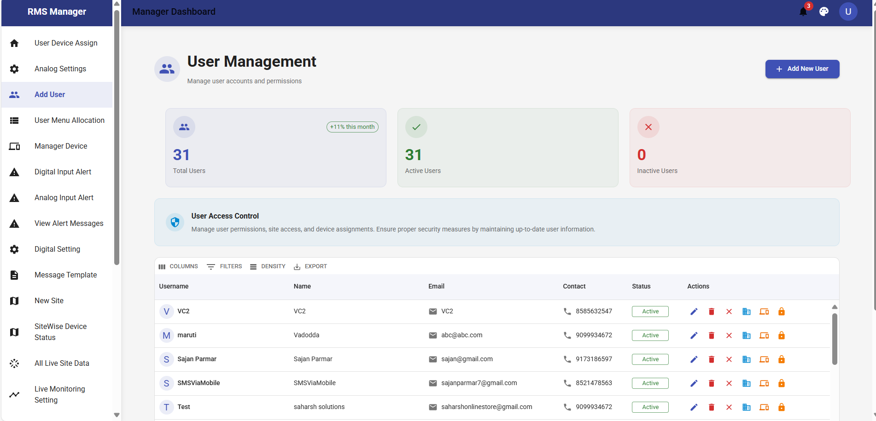This screenshot has width=876, height=421.
Task: Open the table FILTERS panel
Action: [x=224, y=266]
